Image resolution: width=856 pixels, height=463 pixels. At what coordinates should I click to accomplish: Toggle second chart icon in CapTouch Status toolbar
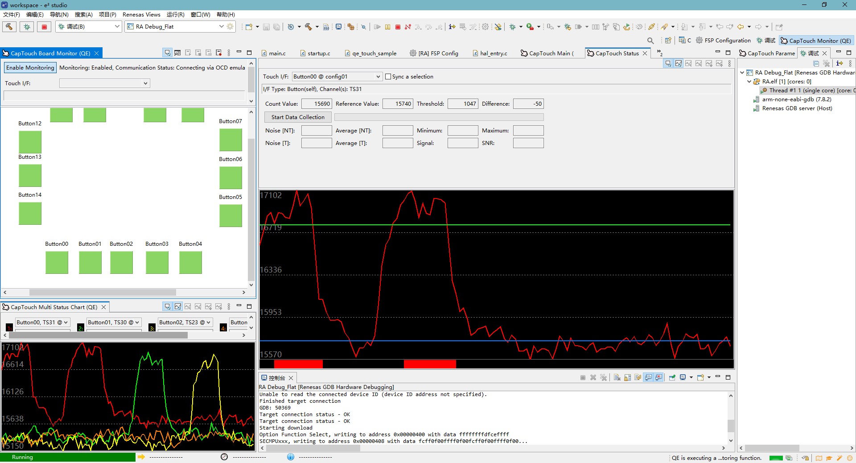[x=678, y=63]
